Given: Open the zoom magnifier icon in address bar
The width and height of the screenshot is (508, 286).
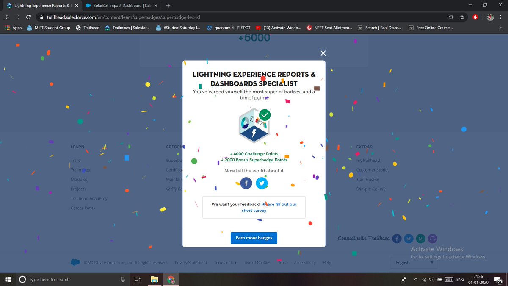Looking at the screenshot, I should [451, 17].
